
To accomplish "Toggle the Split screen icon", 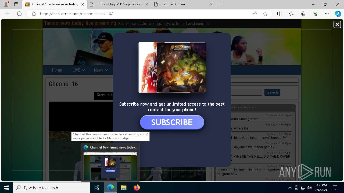I will [279, 14].
